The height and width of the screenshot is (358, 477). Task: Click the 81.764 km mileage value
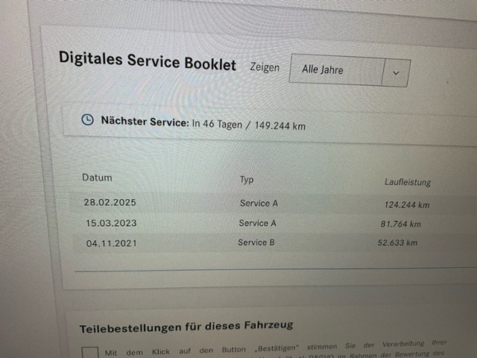coord(400,224)
